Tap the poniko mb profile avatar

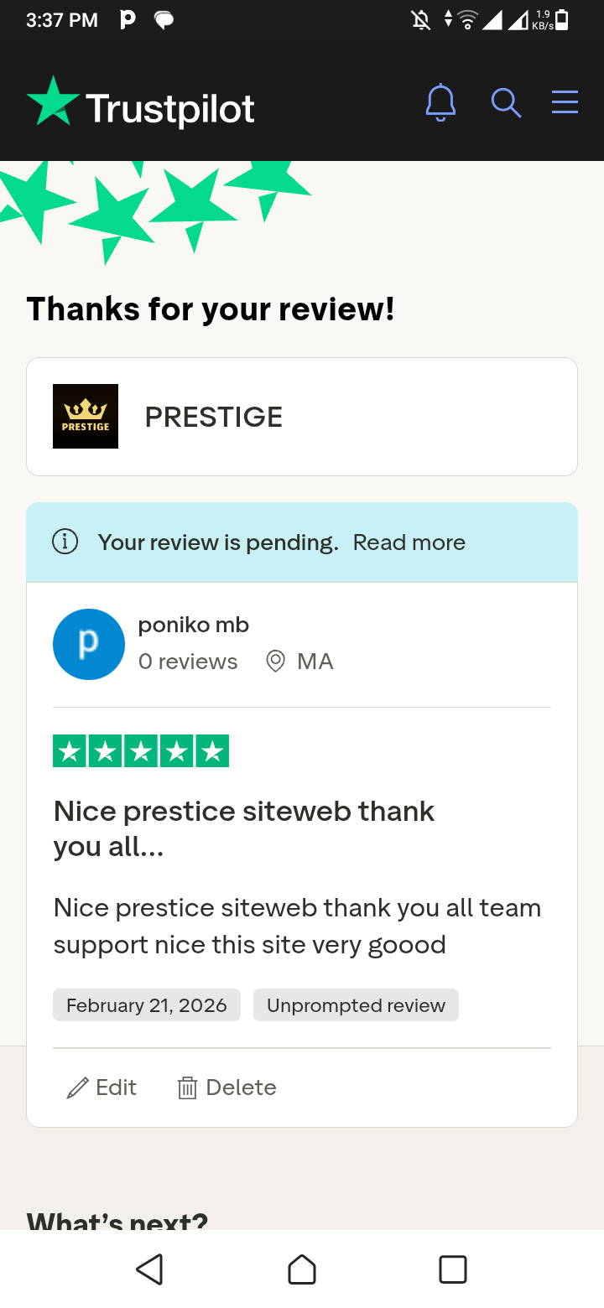(89, 644)
